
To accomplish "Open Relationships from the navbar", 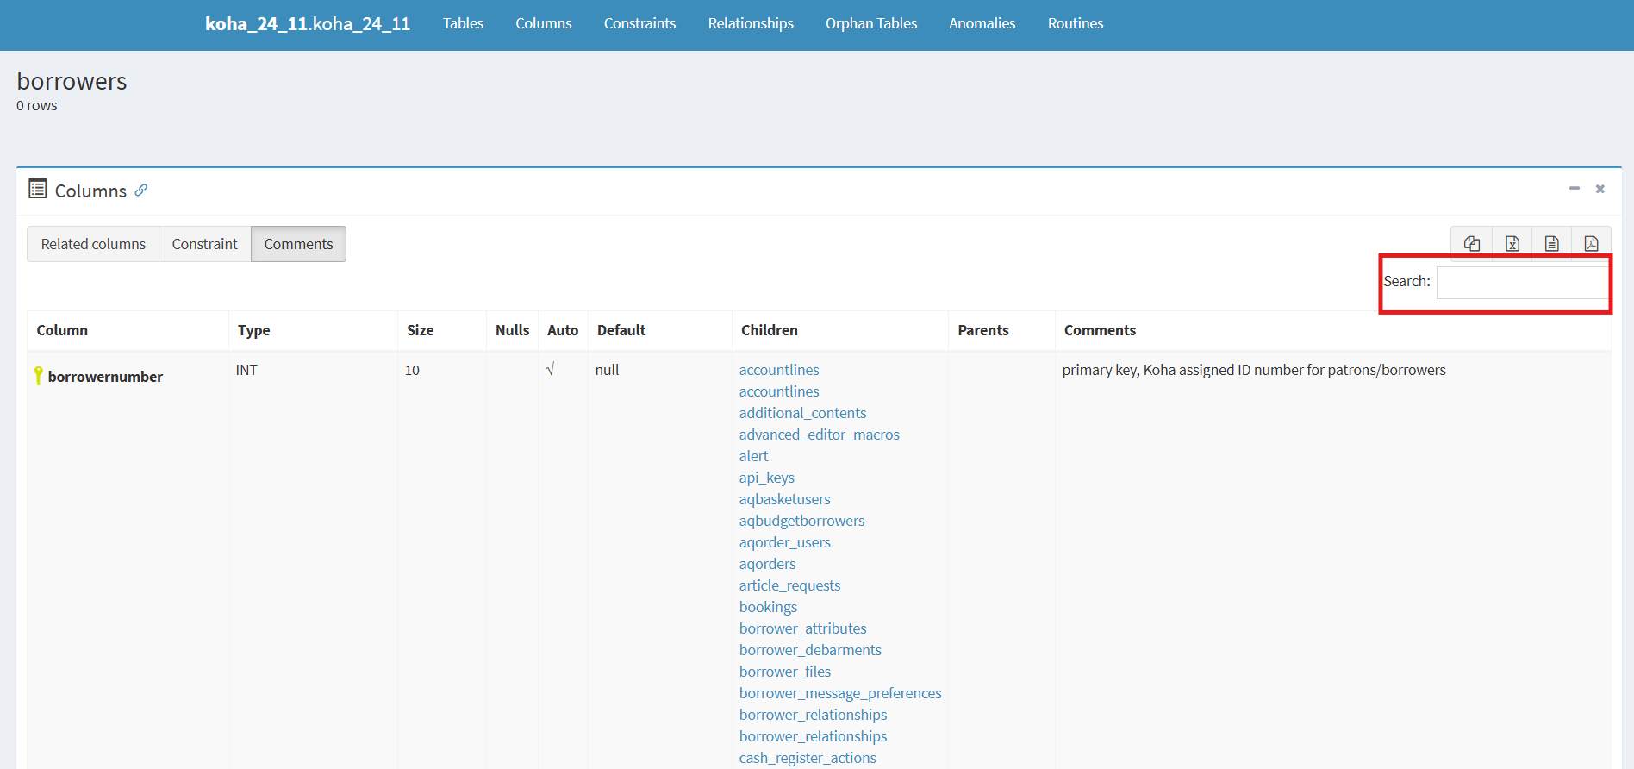I will [x=751, y=23].
